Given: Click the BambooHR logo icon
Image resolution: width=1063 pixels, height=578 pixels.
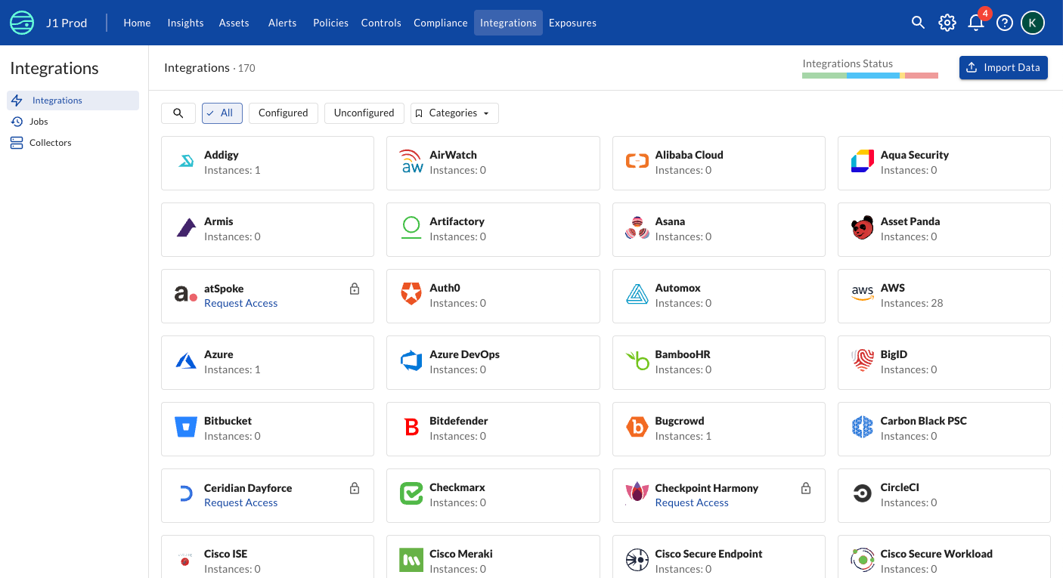Looking at the screenshot, I should point(637,361).
